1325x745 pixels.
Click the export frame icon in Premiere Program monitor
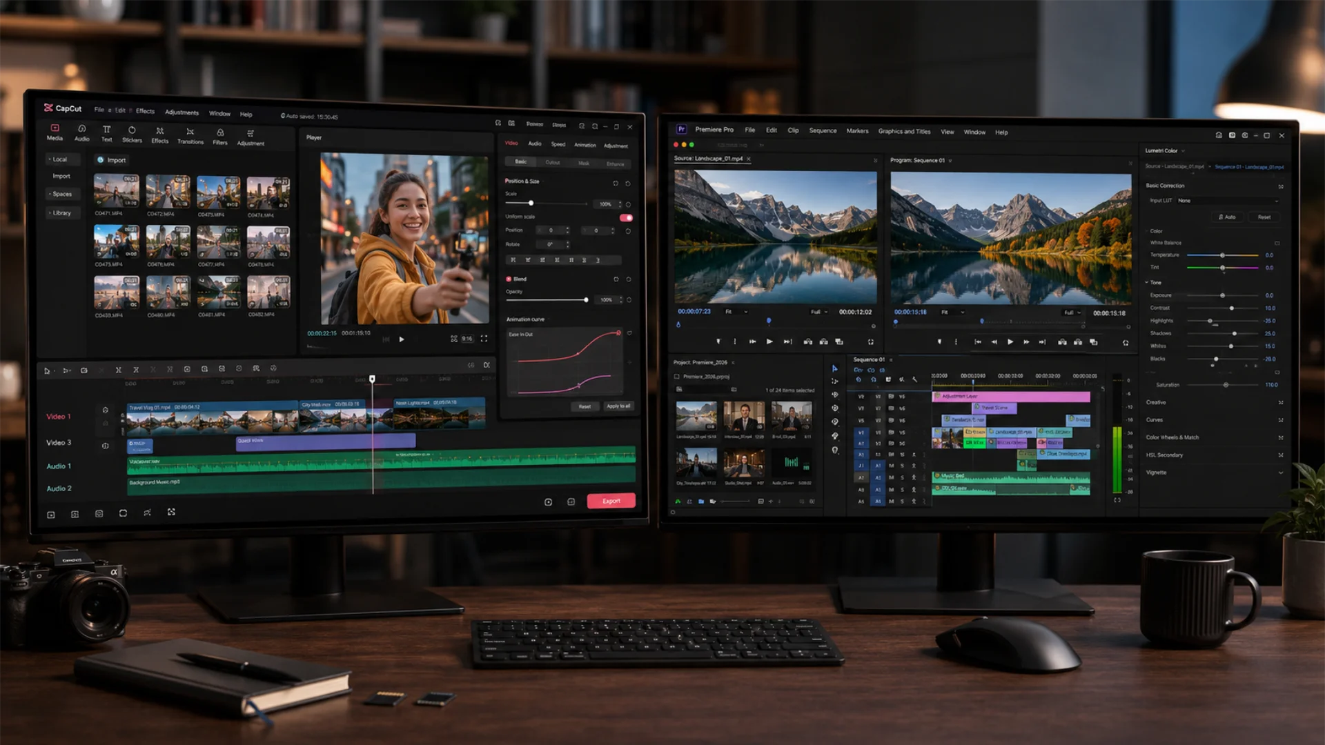click(x=1093, y=342)
